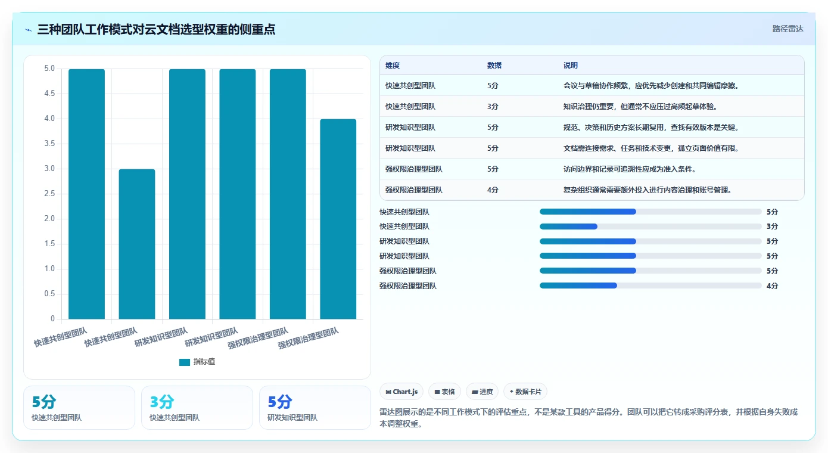
Task: Click the 强权限治理型团队 5分 progress bar
Action: coord(650,271)
